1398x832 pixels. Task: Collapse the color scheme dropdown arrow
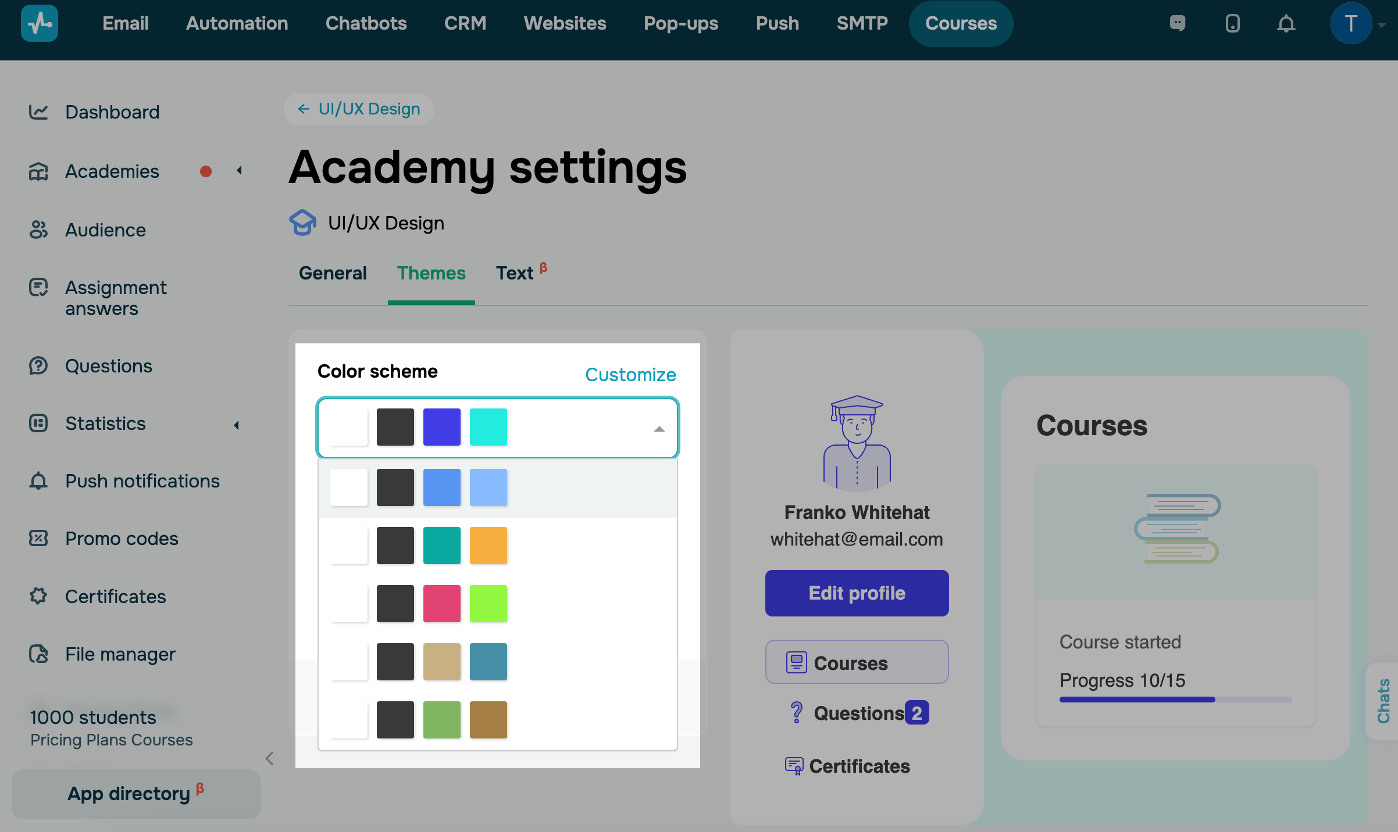(x=659, y=429)
